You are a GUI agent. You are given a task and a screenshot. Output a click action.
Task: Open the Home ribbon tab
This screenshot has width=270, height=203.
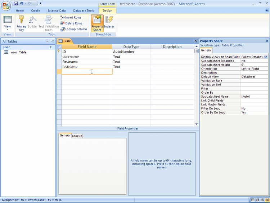[x=20, y=10]
